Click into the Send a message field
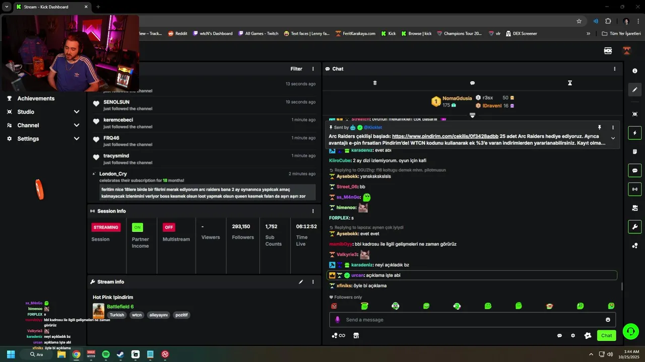645x362 pixels. [472, 320]
